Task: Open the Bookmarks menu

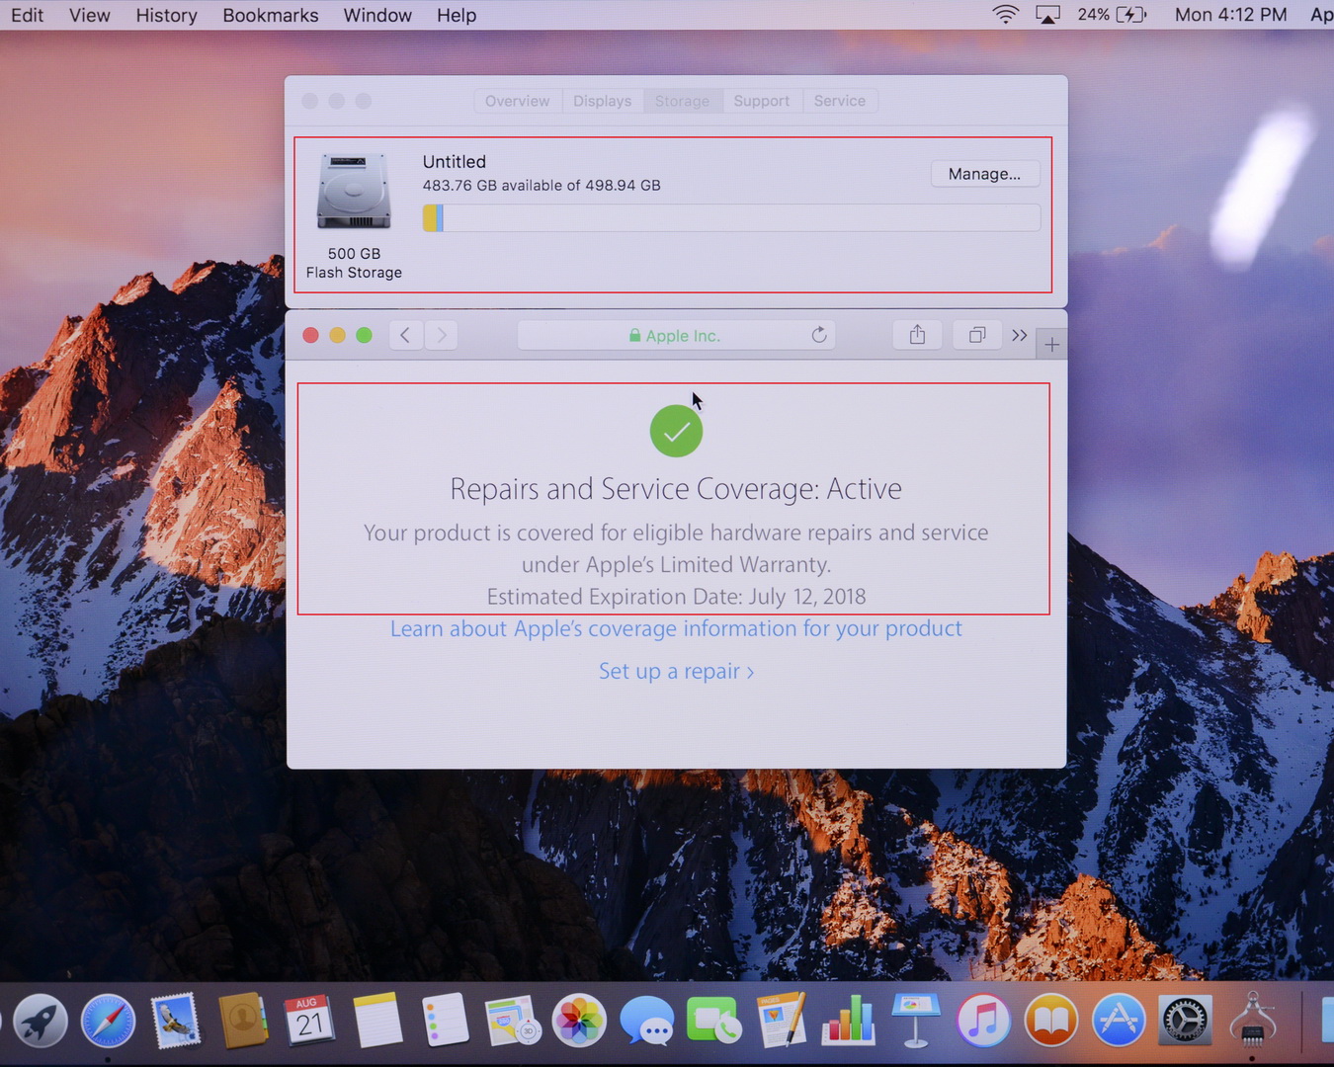Action: point(271,15)
